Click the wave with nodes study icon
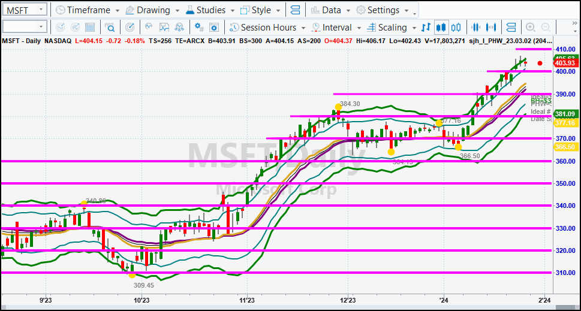The width and height of the screenshot is (581, 311). pos(179,27)
